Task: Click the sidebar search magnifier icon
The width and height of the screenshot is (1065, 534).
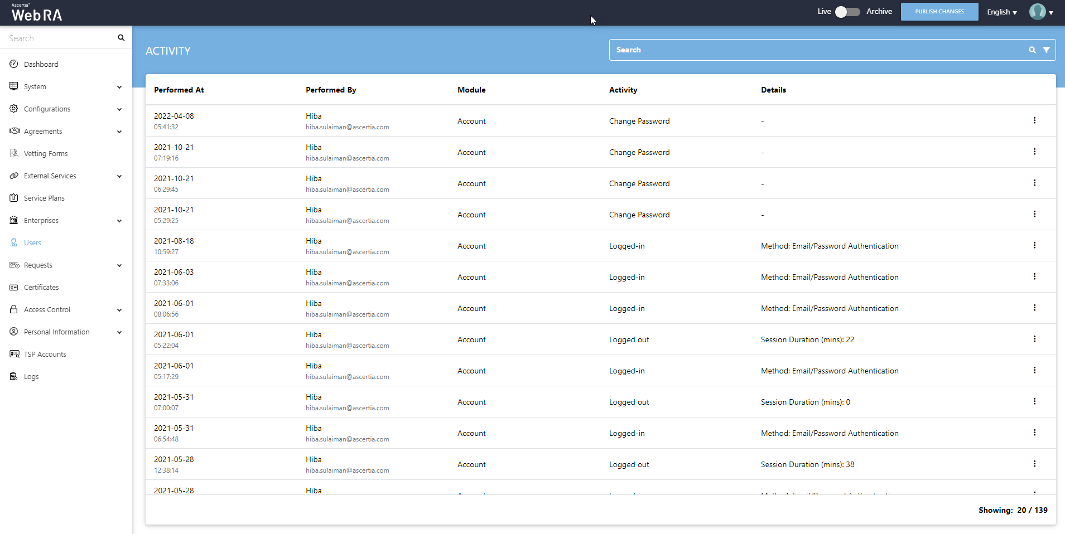Action: 121,38
